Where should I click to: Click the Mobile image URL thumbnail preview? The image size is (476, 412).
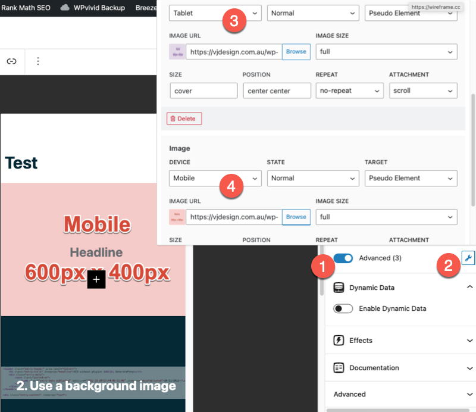click(x=177, y=217)
